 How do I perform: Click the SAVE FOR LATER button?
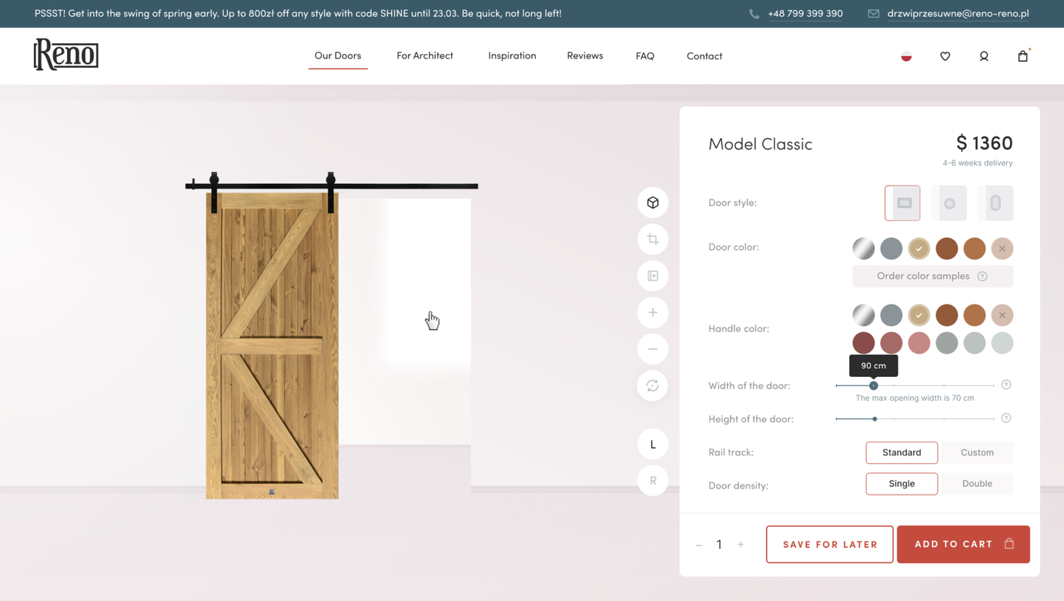(x=830, y=544)
